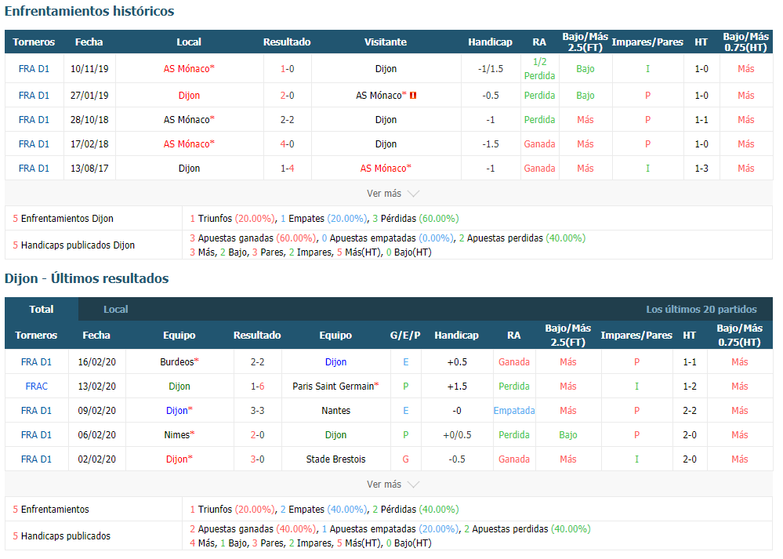783x559 pixels.
Task: Click the 2-0 result of Nimes match
Action: [258, 435]
